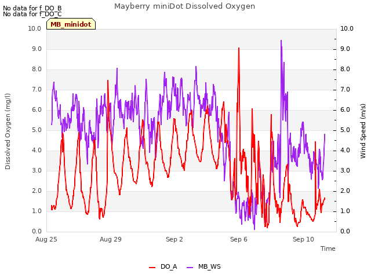
Task: Click the chart title Mayberry miniDot Dissolved Oxygen
Action: pyautogui.click(x=184, y=6)
